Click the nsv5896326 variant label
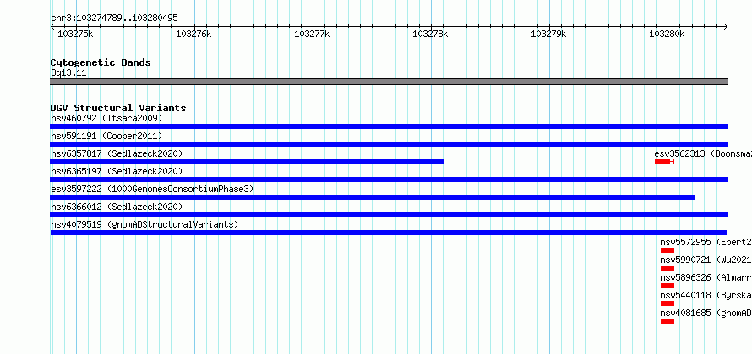Viewport: 752px width, 354px height. pos(706,277)
